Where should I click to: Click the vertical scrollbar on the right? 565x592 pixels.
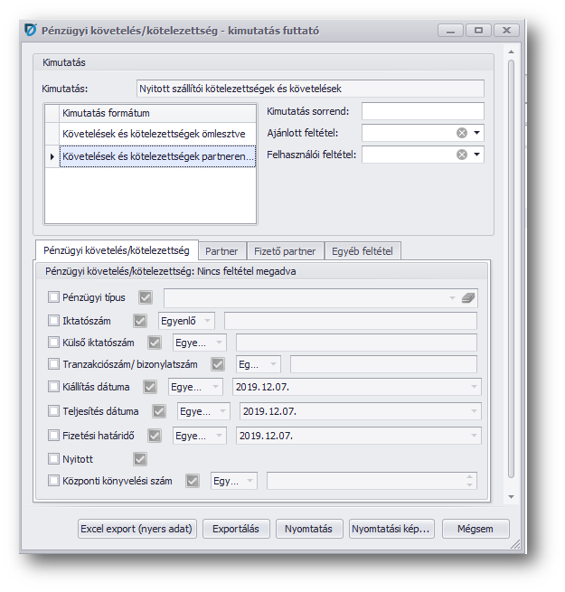click(x=511, y=271)
